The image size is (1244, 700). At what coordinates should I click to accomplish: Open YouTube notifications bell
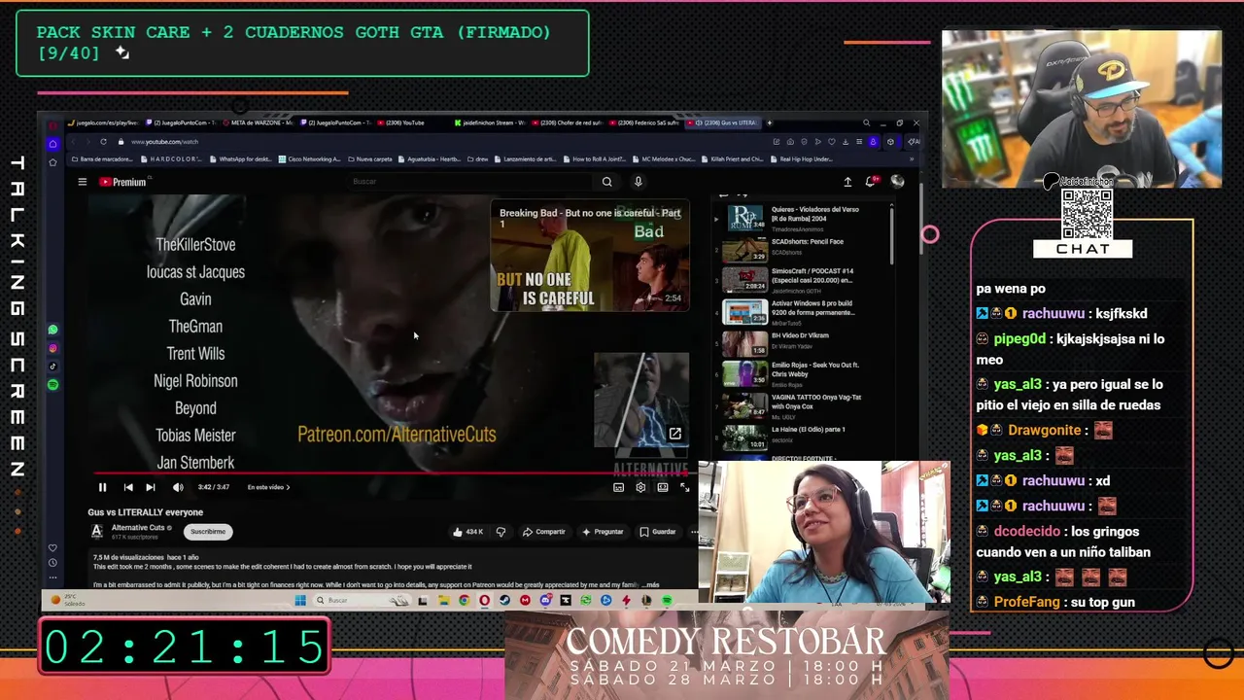click(x=872, y=181)
